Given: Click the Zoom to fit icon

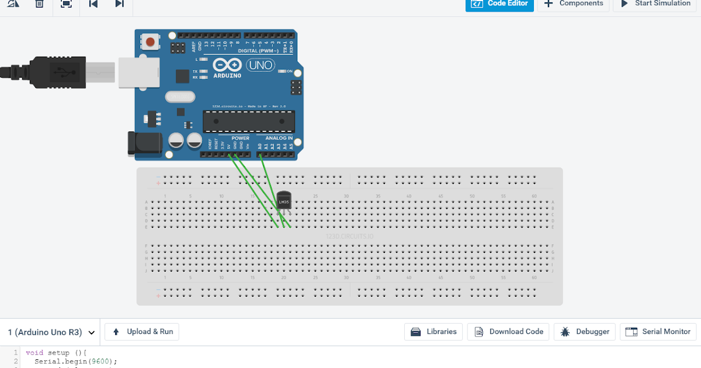Looking at the screenshot, I should pos(66,4).
